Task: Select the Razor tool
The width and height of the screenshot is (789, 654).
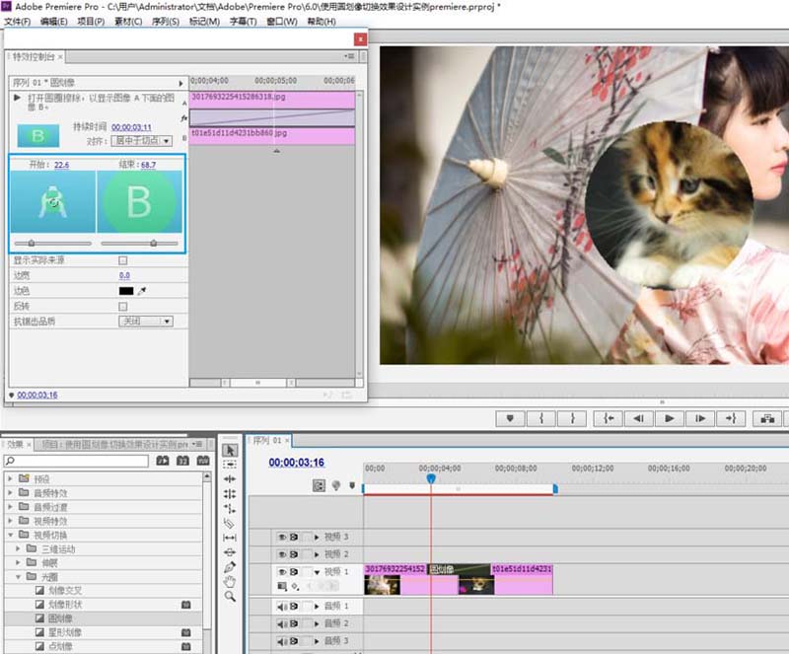Action: tap(230, 523)
